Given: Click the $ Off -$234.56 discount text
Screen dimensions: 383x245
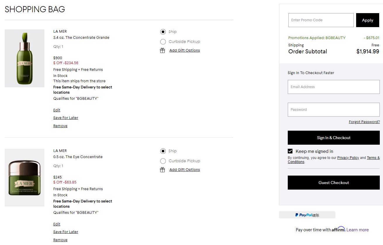Looking at the screenshot, I should pos(66,63).
